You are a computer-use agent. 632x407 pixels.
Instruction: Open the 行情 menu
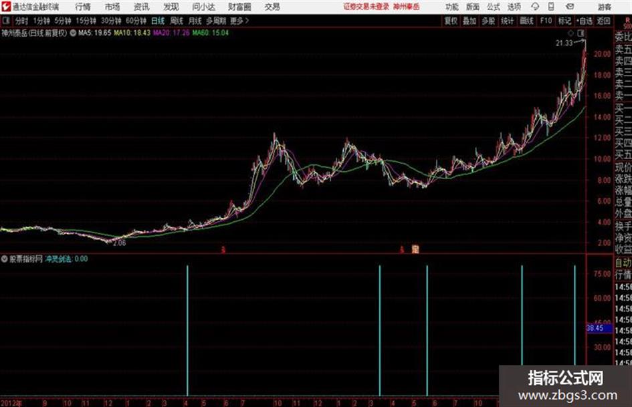(83, 7)
